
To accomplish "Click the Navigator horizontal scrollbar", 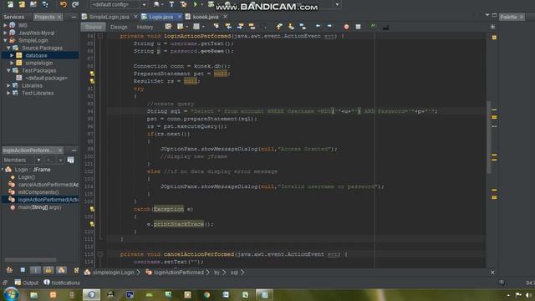I will 30,260.
